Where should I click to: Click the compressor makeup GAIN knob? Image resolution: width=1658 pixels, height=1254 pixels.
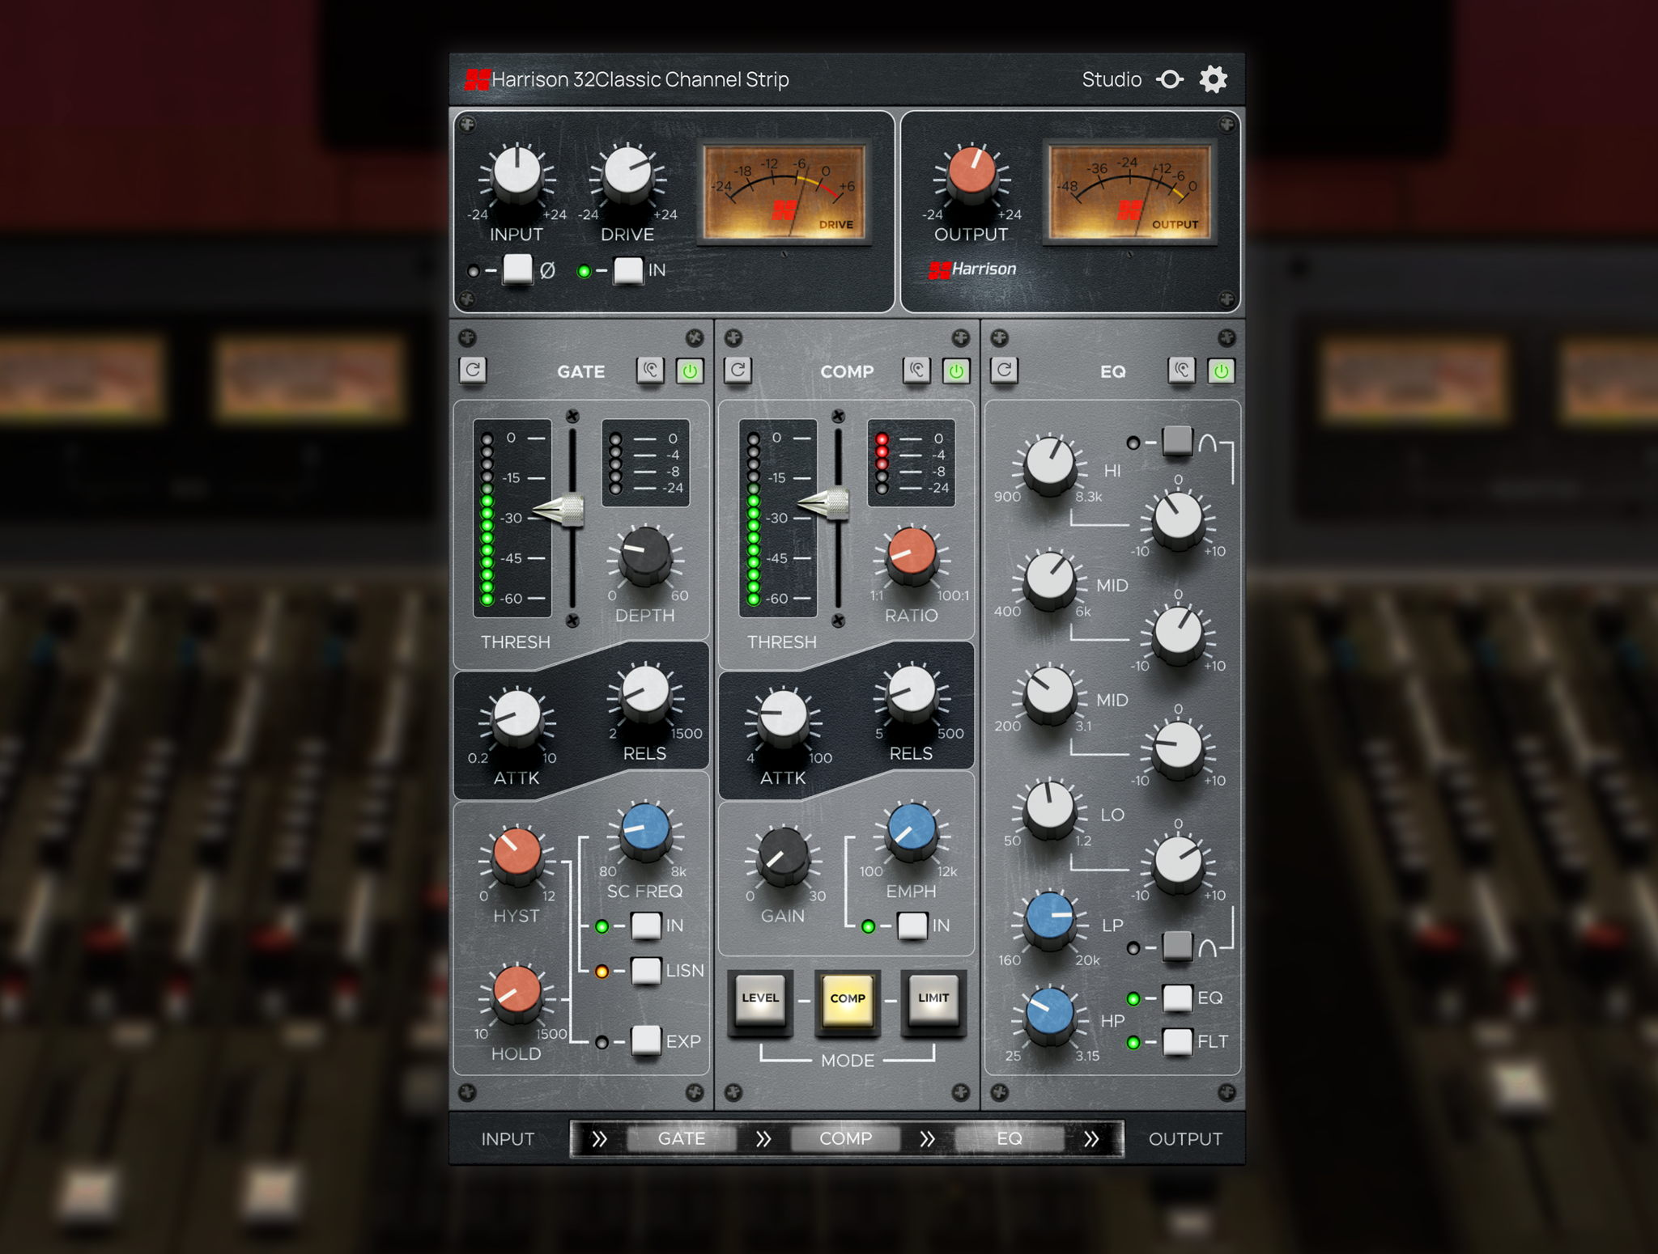pos(783,856)
